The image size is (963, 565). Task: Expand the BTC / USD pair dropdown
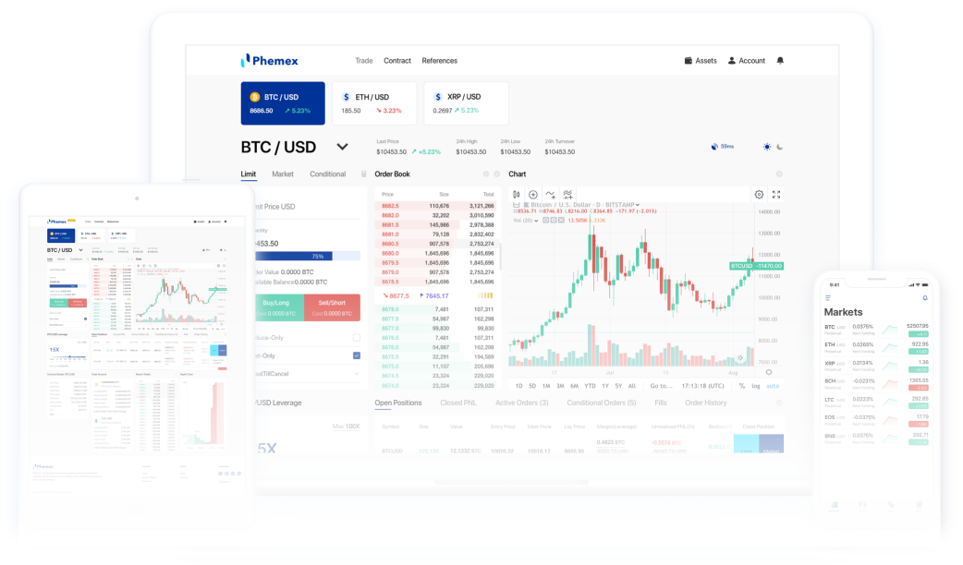click(342, 147)
